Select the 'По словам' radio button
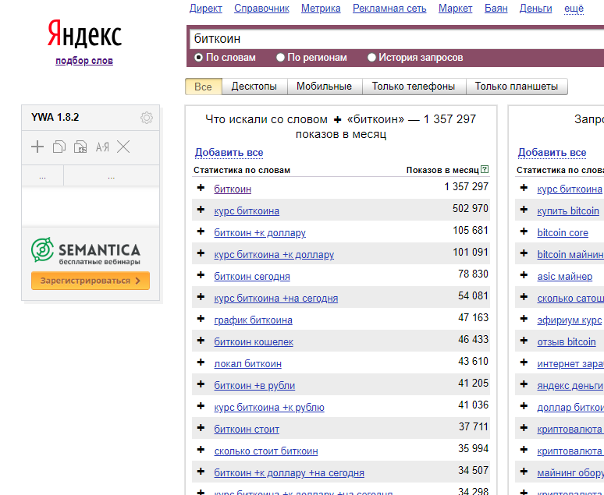Viewport: 604px width, 495px height. (199, 58)
